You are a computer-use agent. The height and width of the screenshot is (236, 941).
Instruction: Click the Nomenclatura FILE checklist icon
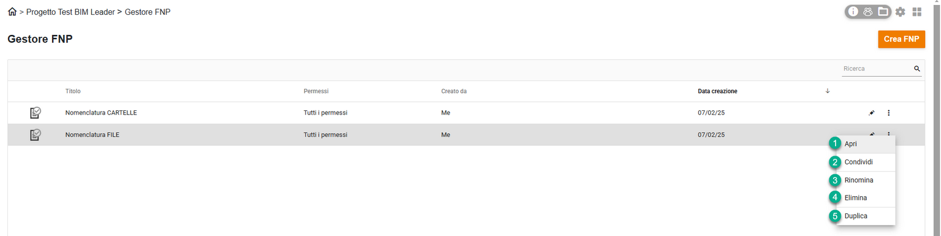[x=36, y=135]
